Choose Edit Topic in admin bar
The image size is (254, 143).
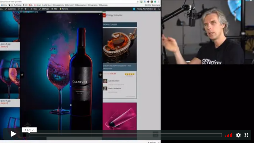click(44, 9)
